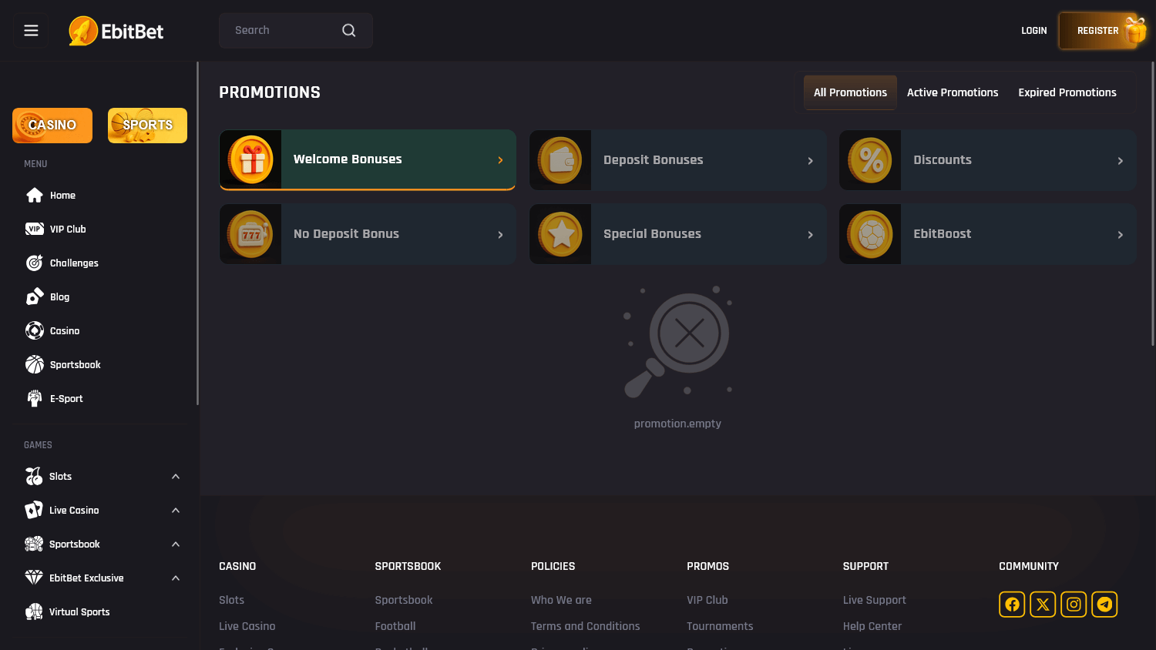Click the sidebar vertical scrollbar

(197, 233)
